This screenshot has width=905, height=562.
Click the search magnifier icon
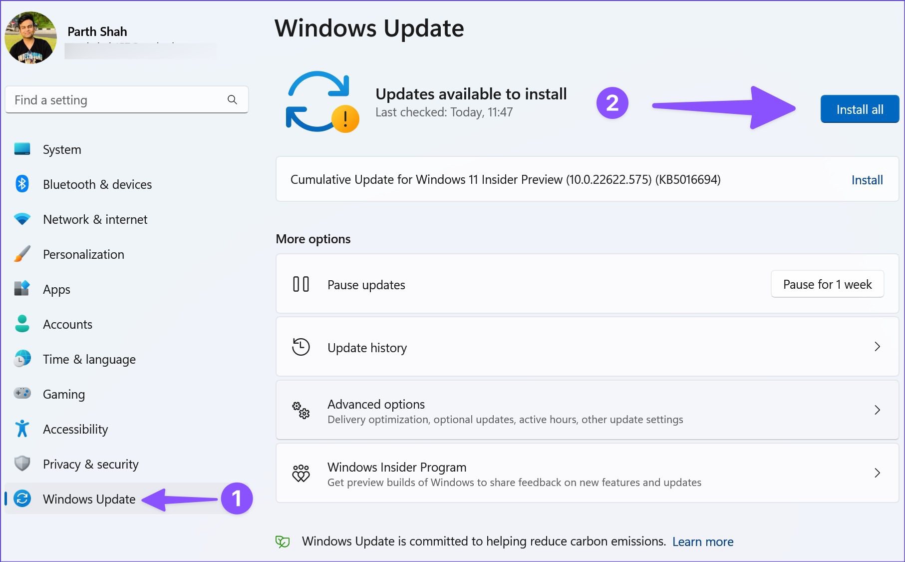tap(232, 99)
